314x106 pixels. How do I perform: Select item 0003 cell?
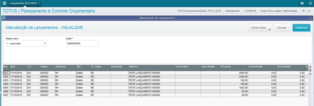point(6,80)
